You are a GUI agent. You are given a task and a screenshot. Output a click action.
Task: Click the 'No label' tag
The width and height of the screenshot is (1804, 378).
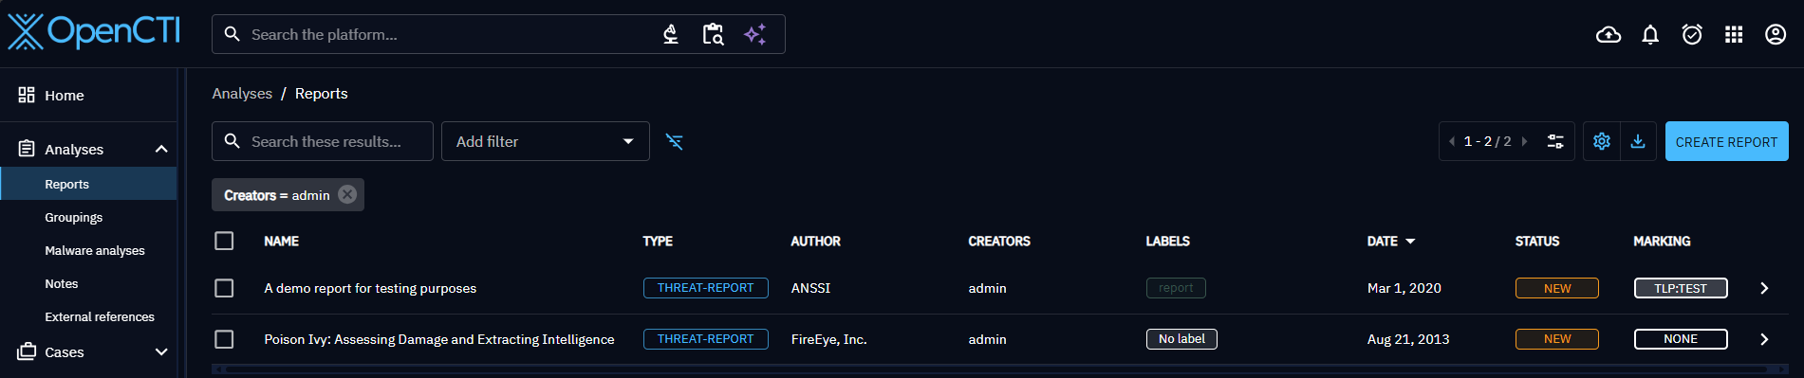1181,339
